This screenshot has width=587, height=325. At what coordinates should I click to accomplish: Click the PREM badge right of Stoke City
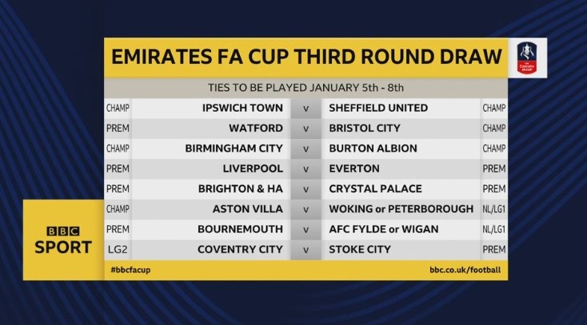point(493,250)
